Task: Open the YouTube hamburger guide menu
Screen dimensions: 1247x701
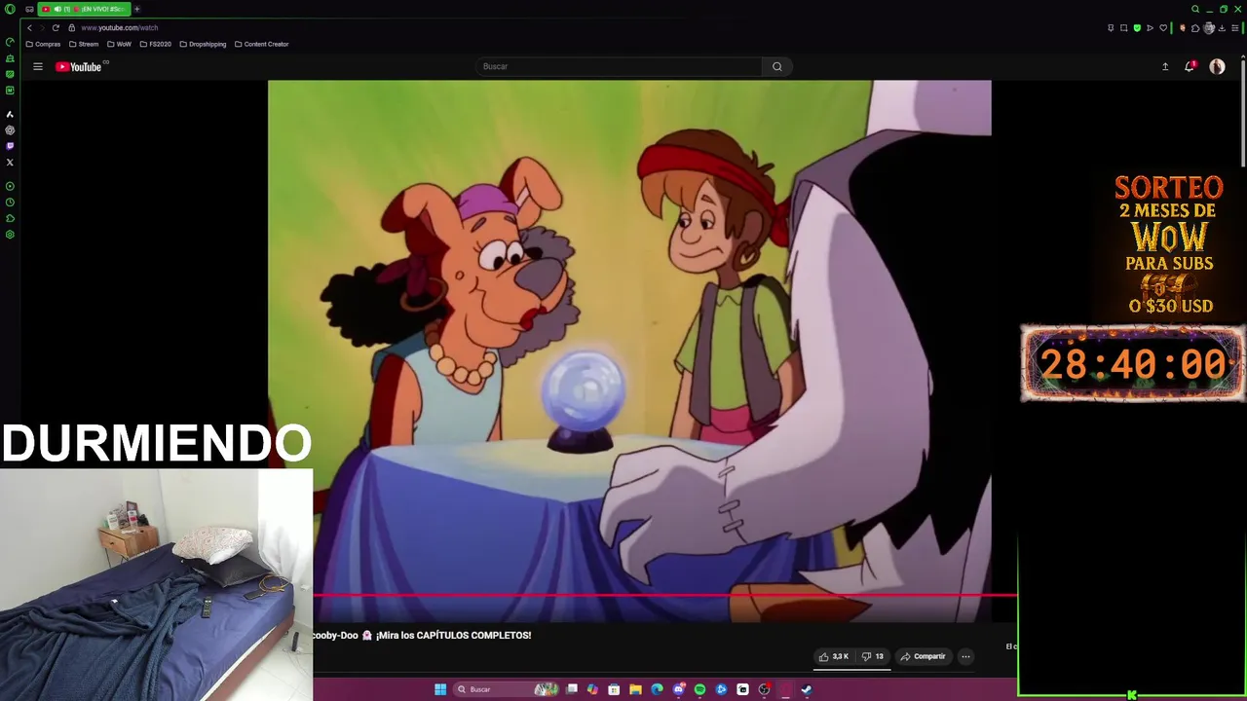Action: (x=38, y=66)
